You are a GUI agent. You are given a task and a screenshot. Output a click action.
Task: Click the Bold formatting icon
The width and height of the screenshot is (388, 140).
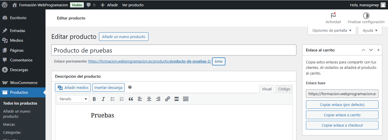(94, 99)
